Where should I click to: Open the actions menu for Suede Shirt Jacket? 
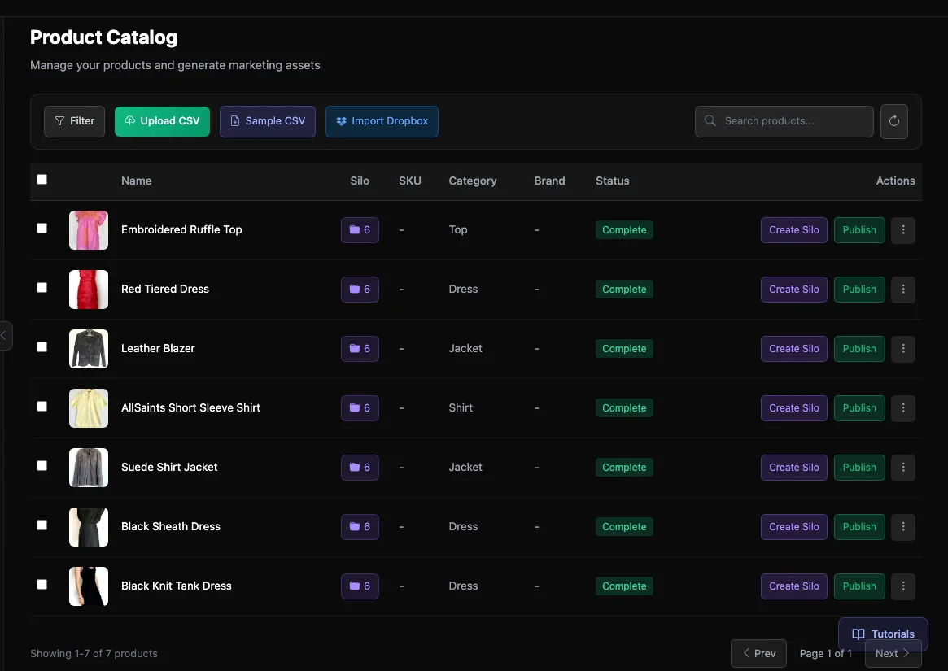coord(902,468)
